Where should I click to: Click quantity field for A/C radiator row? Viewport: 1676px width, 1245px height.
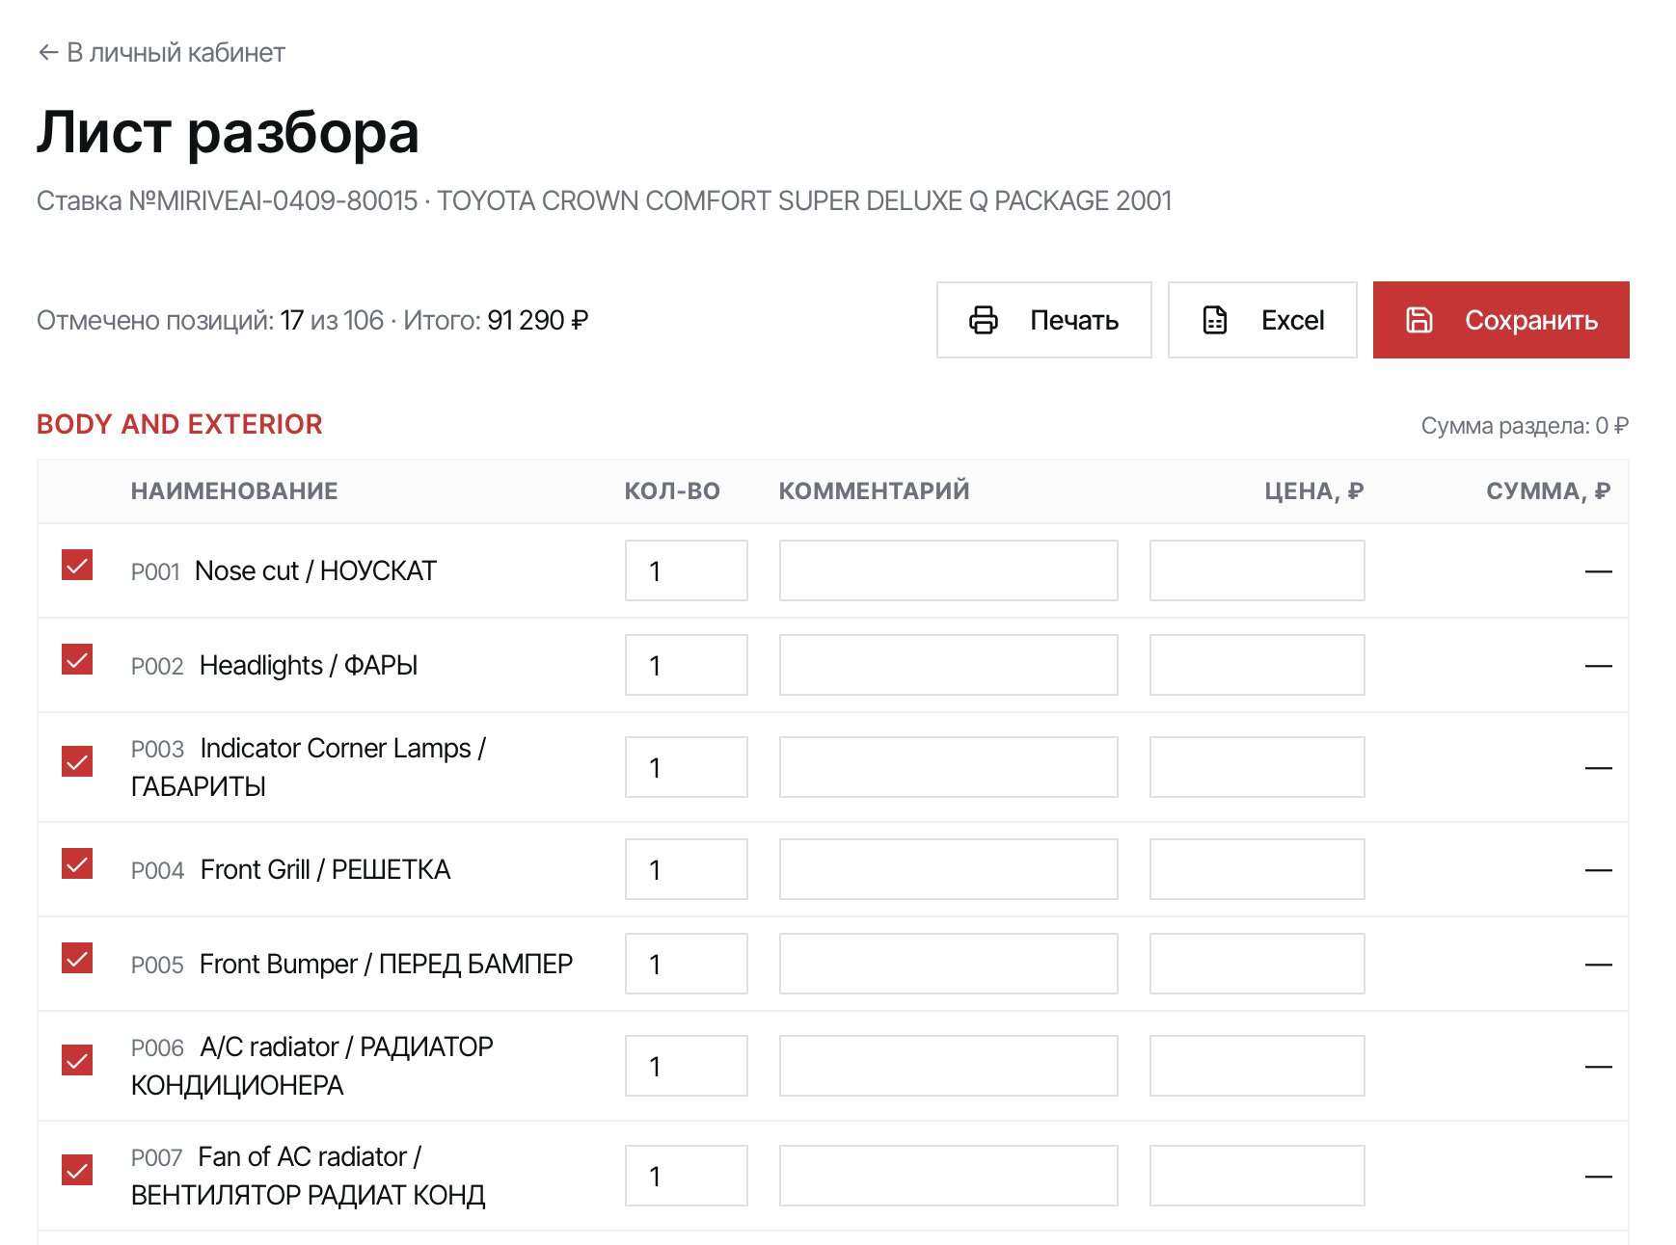coord(687,1066)
